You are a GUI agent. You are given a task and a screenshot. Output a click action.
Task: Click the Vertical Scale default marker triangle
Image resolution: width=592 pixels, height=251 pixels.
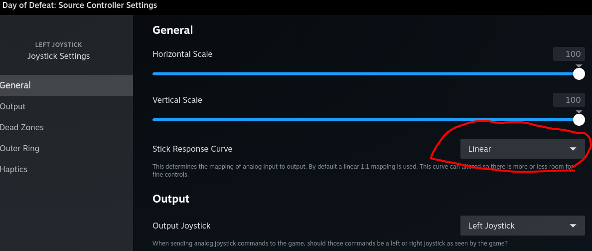(579, 112)
